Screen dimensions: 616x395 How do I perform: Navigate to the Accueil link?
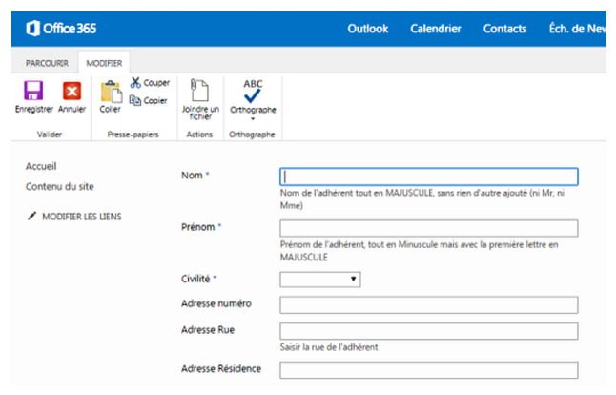tap(41, 166)
